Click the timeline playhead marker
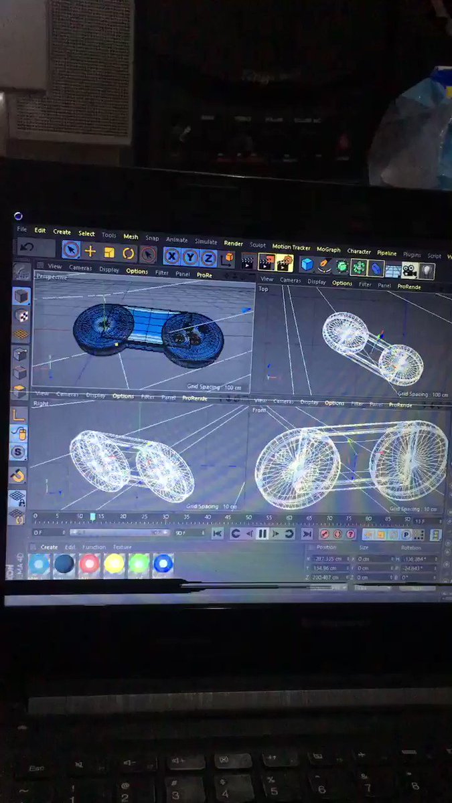The height and width of the screenshot is (803, 452). point(92,517)
